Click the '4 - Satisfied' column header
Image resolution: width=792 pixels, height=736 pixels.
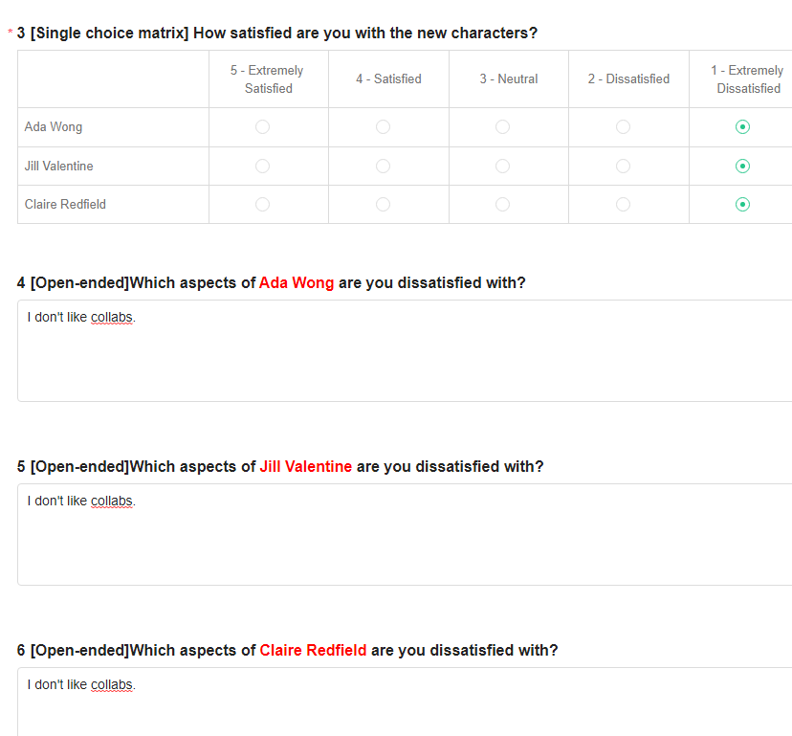(x=388, y=78)
